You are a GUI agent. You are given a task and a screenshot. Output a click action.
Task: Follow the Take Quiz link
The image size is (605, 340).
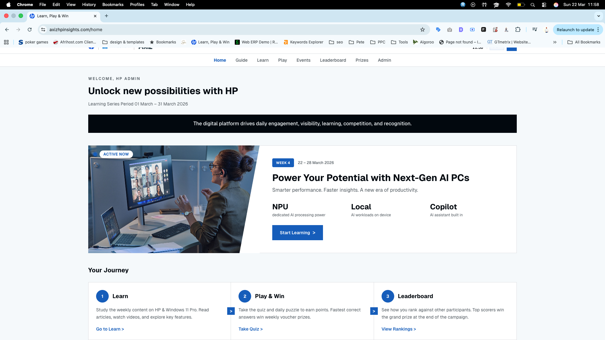coord(251,329)
